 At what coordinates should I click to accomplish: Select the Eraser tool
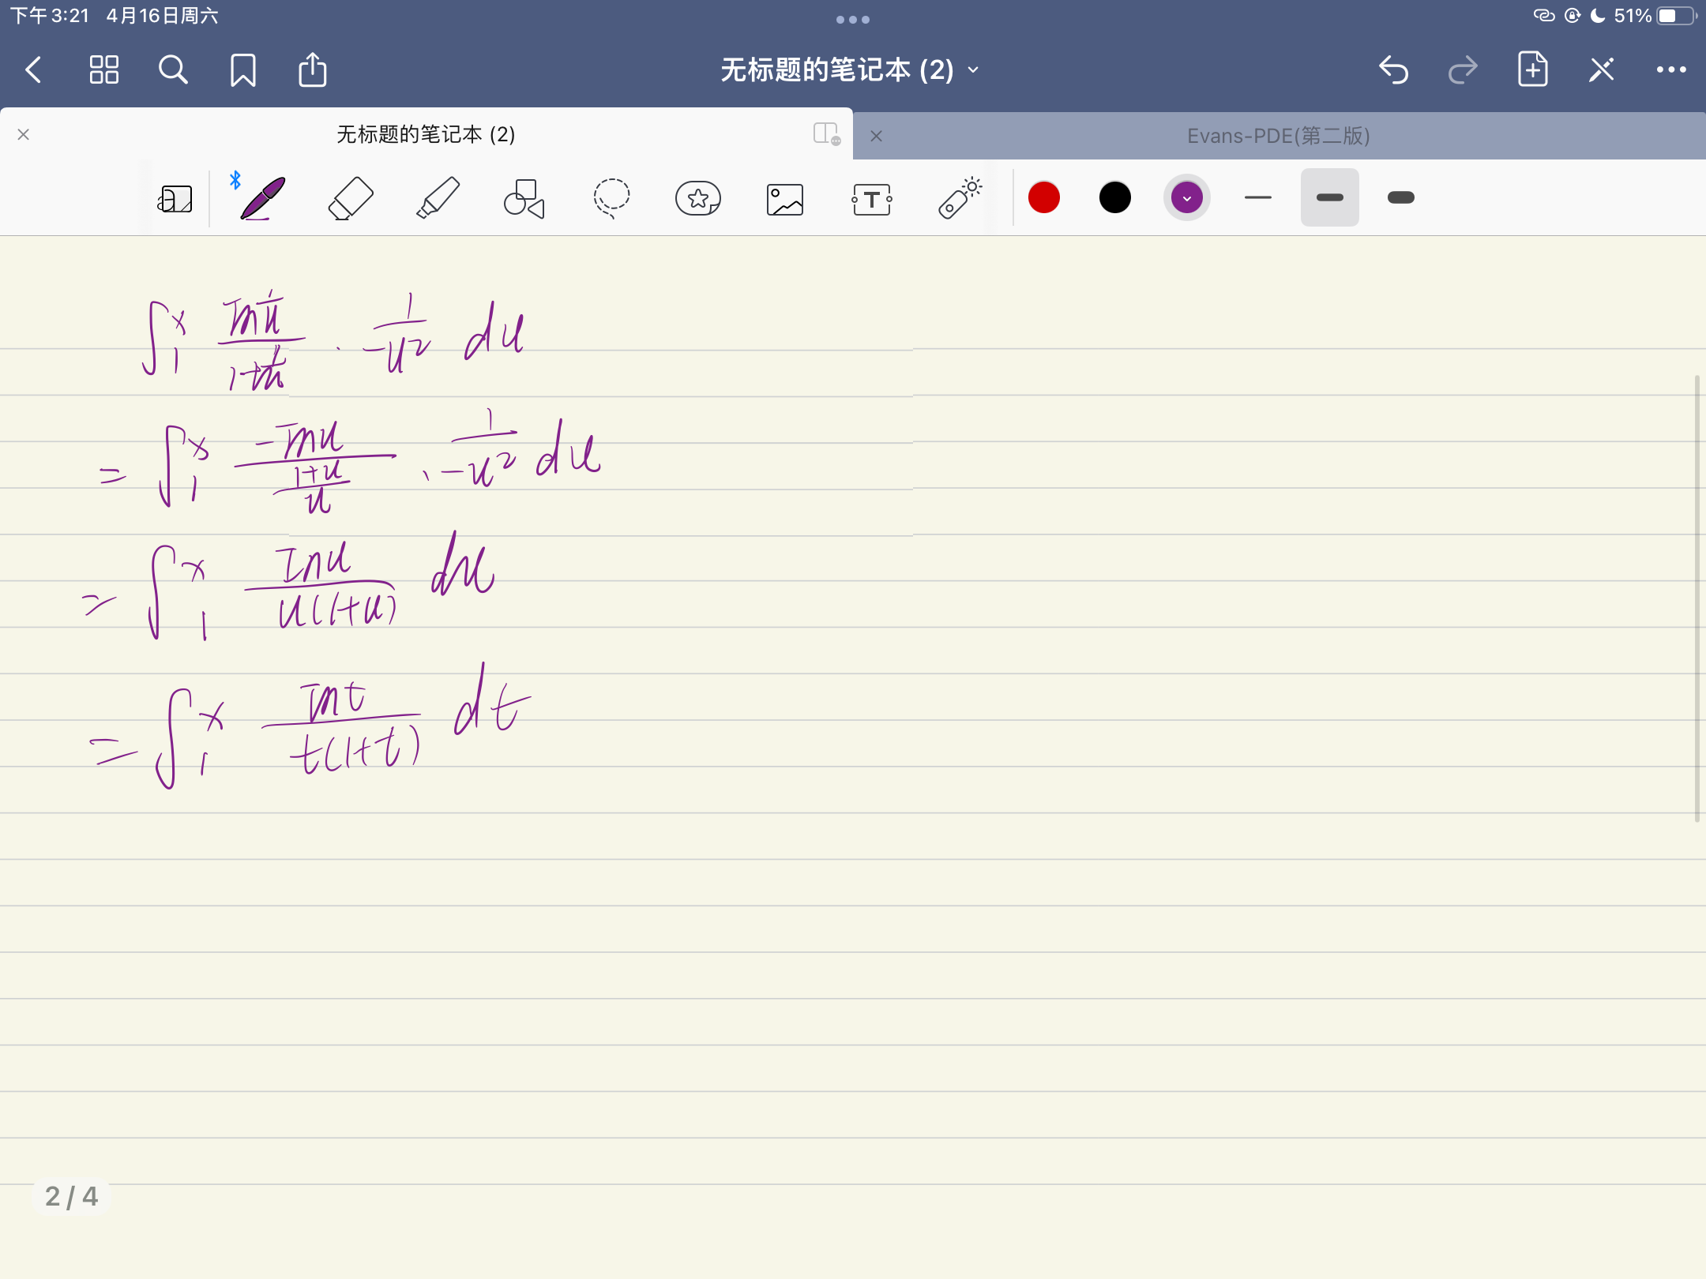tap(350, 198)
